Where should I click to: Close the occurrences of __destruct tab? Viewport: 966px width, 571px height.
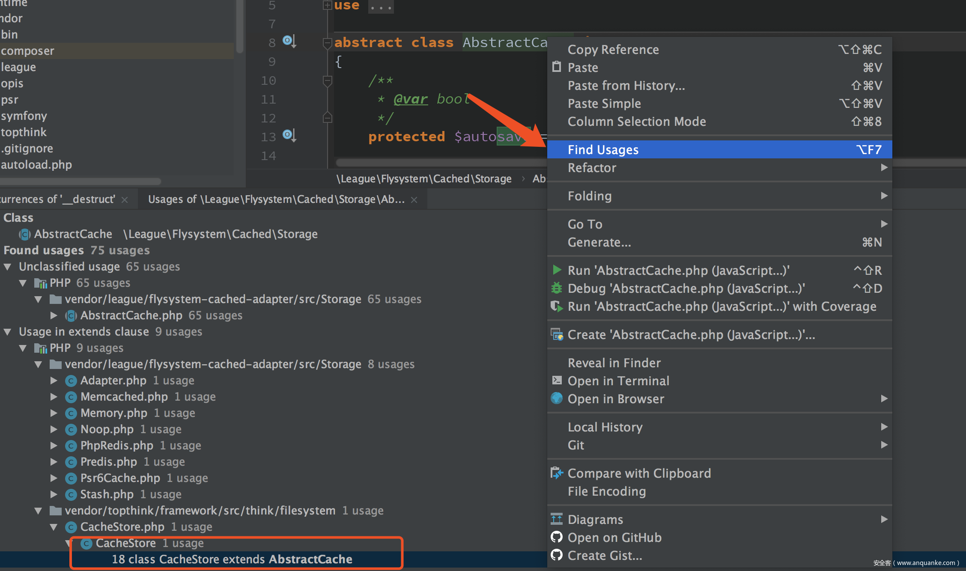pos(125,200)
